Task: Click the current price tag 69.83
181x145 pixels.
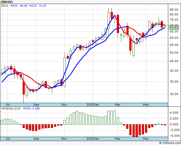Action: pyautogui.click(x=174, y=27)
